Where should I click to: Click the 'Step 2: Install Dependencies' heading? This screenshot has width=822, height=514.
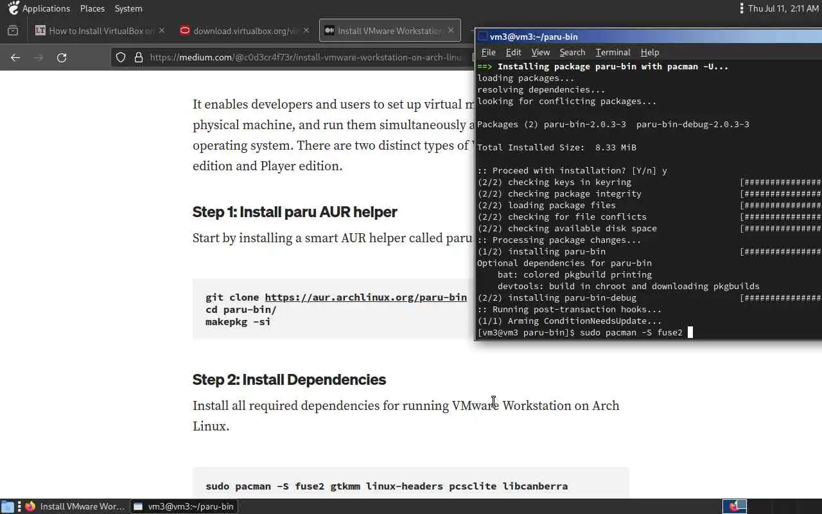[x=289, y=379]
